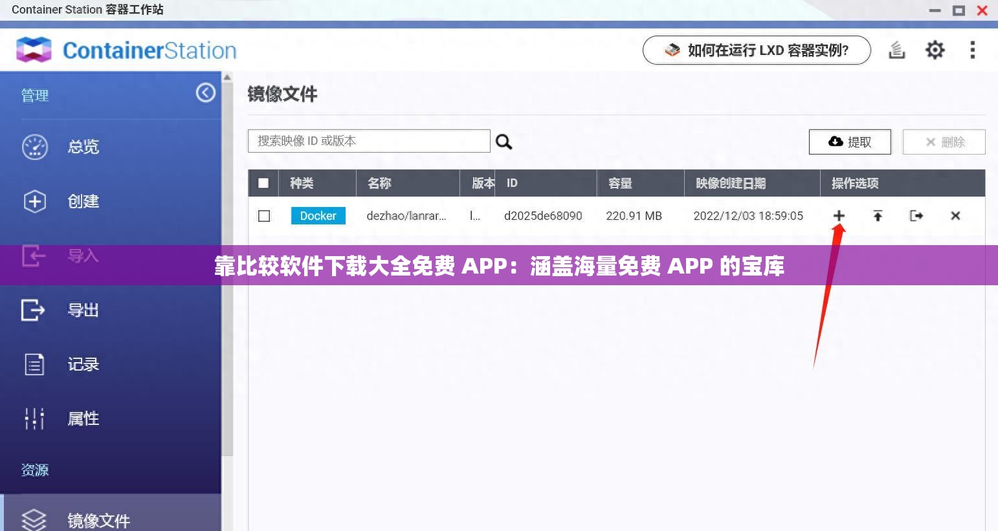Click the 总览 gauge icon
Viewport: 998px width, 531px height.
(x=35, y=147)
